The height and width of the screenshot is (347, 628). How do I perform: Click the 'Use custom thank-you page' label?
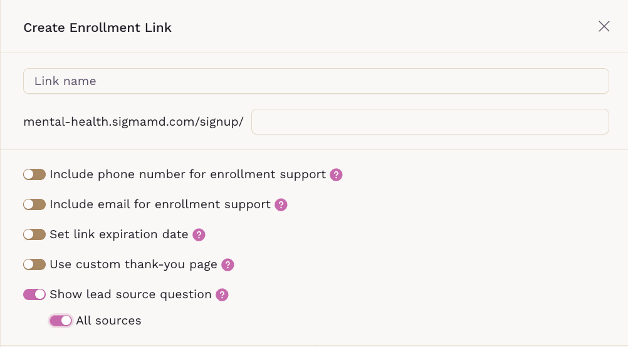click(133, 264)
